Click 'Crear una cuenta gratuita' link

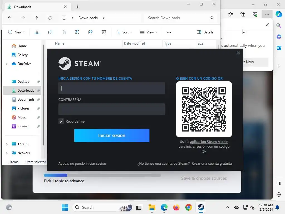(x=212, y=163)
